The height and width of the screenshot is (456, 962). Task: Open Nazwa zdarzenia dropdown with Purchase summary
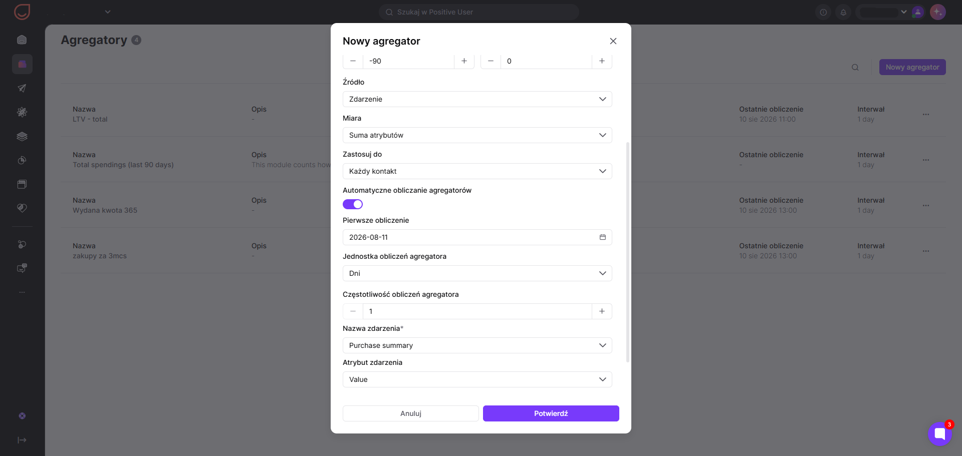tap(477, 345)
